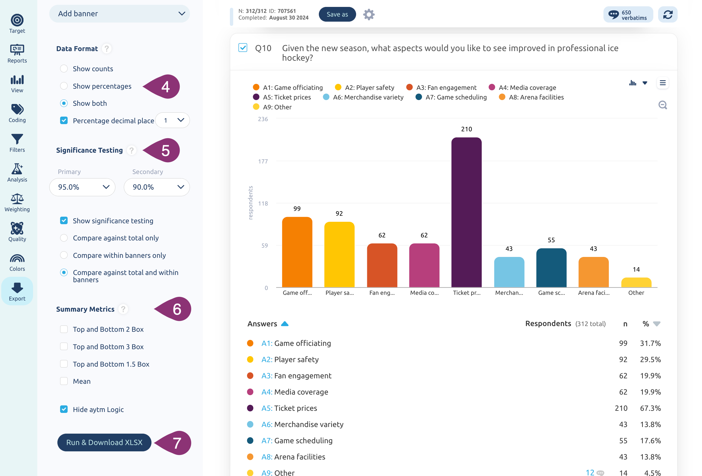This screenshot has width=702, height=476.
Task: Open the chart hamburger menu icon
Action: [x=662, y=83]
